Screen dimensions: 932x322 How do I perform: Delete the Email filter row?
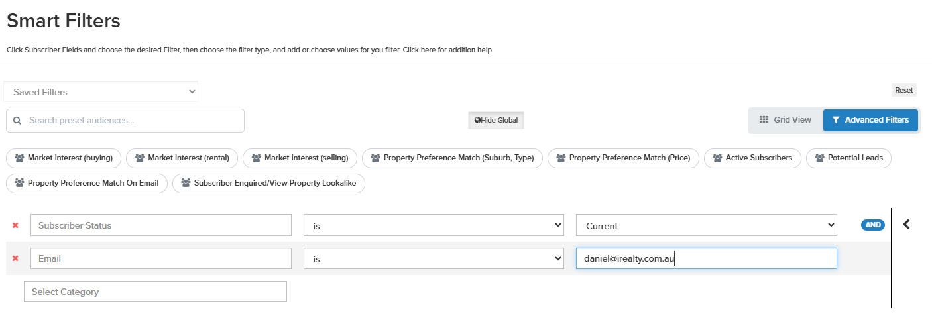[x=15, y=258]
